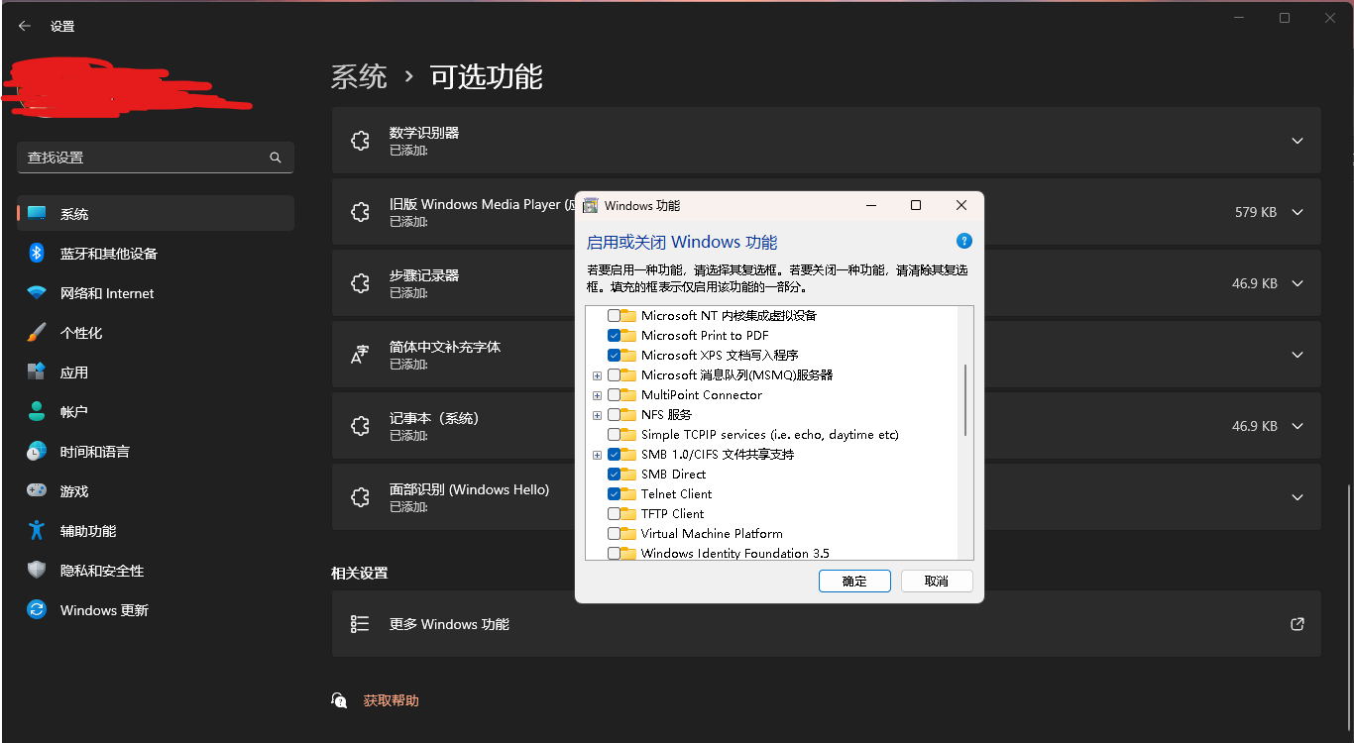
Task: Uncheck Microsoft XPS 文档写入程序
Action: [615, 355]
